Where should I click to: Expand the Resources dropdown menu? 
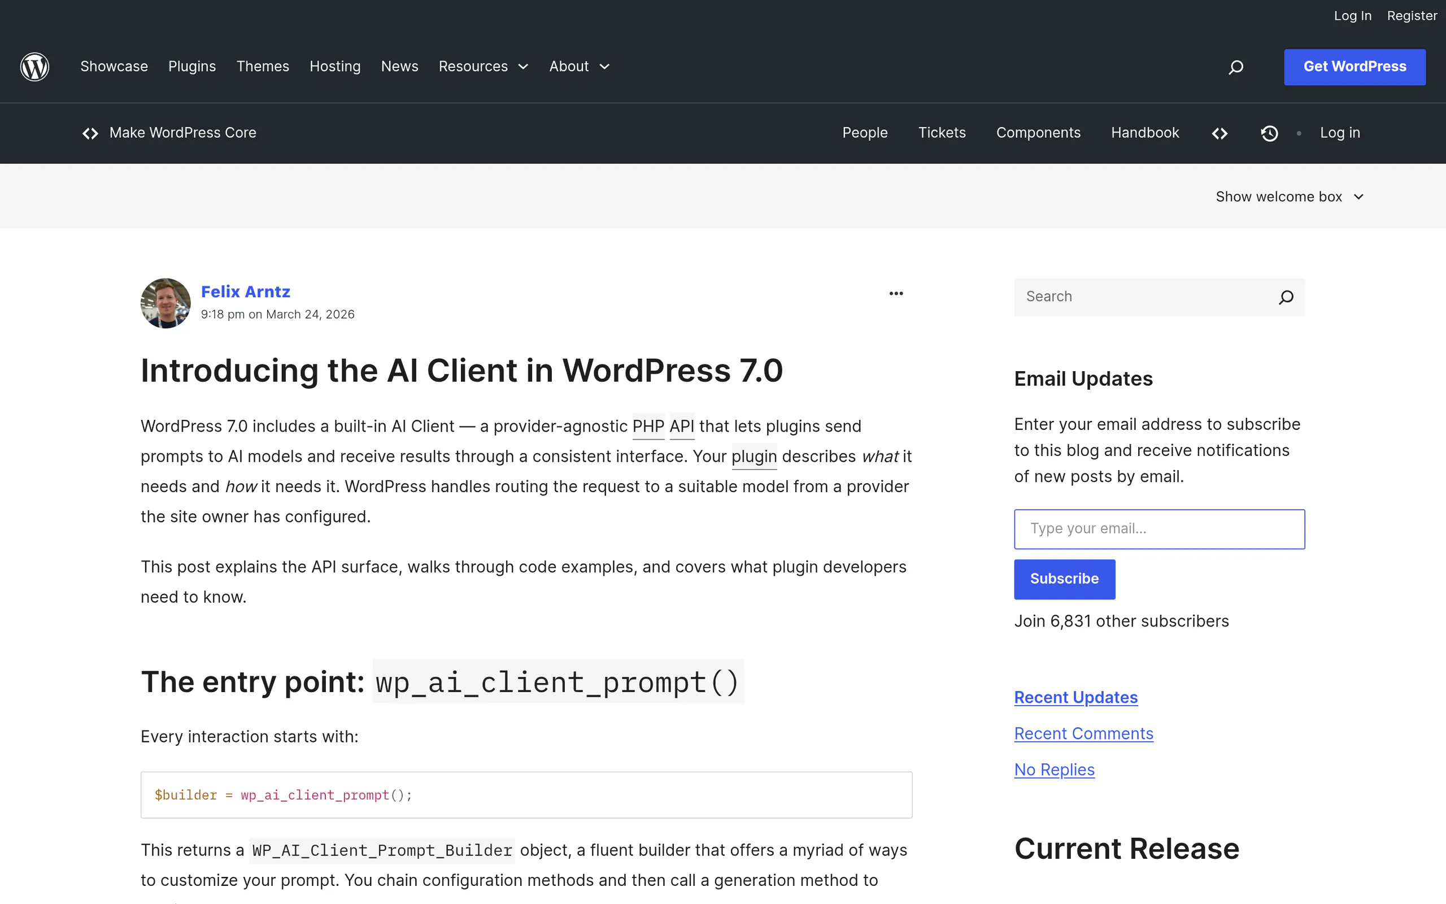tap(484, 66)
